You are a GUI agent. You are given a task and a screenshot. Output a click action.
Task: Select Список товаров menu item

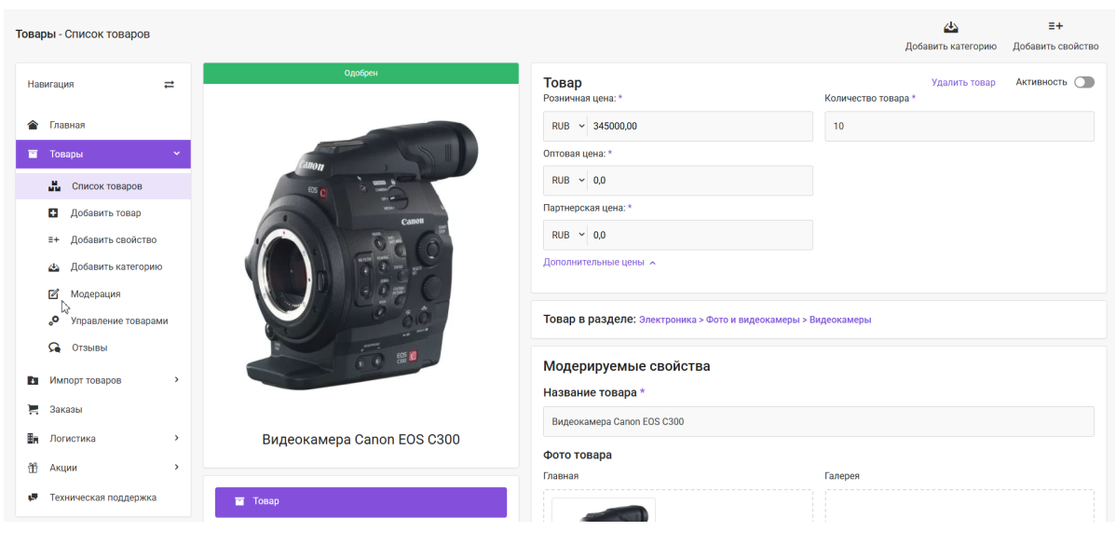103,186
